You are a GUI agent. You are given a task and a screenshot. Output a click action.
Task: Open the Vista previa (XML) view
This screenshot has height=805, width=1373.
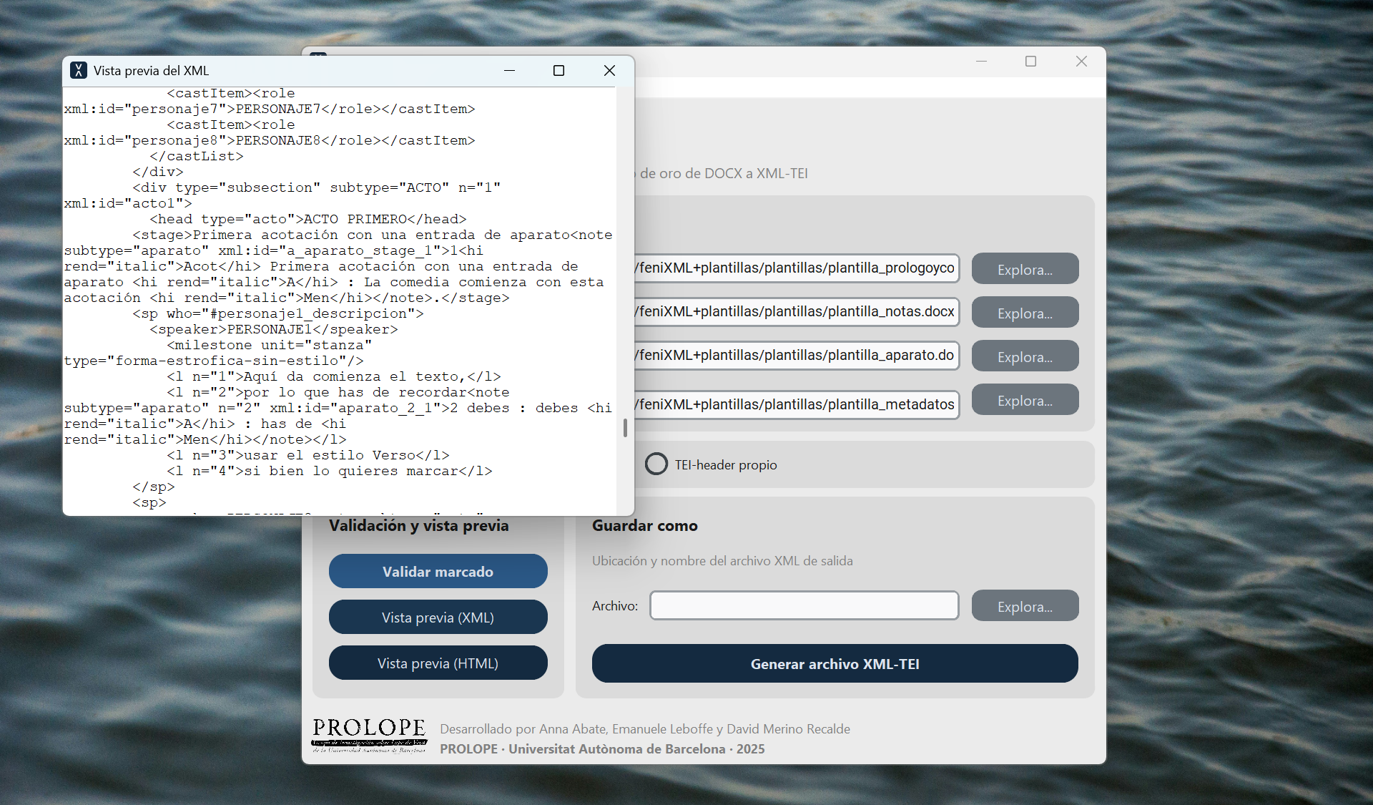(438, 617)
